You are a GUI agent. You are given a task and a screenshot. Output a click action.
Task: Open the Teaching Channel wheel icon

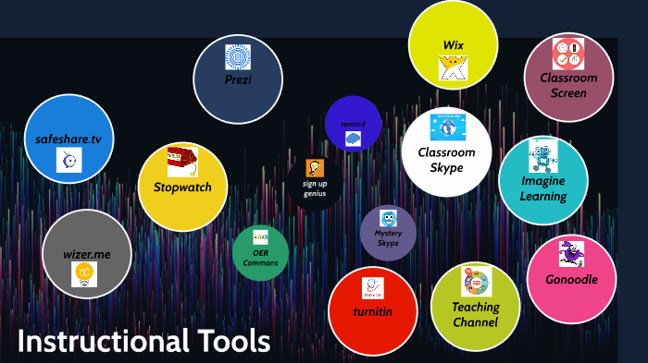[476, 282]
